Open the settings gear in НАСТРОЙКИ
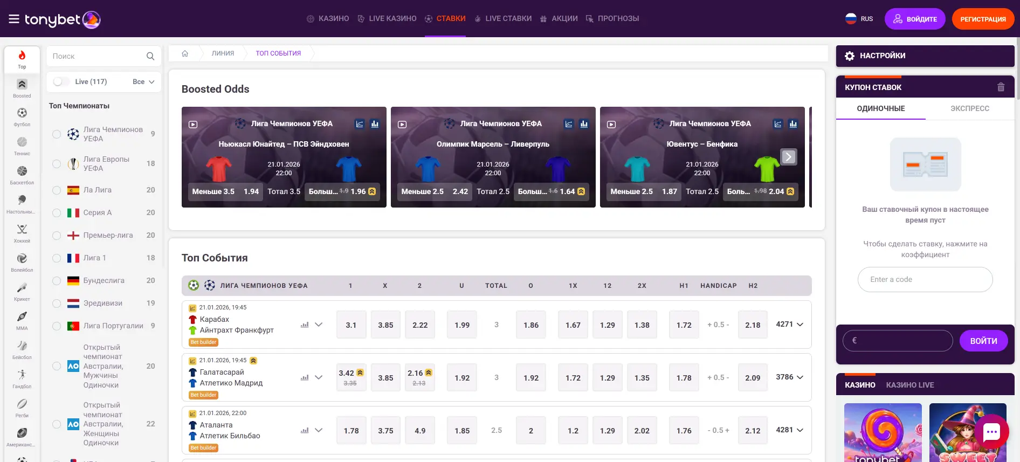 [850, 56]
